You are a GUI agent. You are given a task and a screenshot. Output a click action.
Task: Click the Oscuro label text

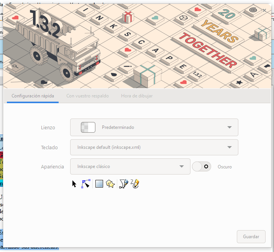225,167
